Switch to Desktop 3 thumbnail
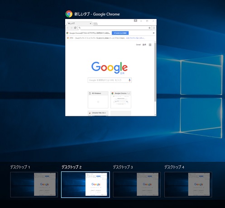The height and width of the screenshot is (208, 225). click(137, 184)
